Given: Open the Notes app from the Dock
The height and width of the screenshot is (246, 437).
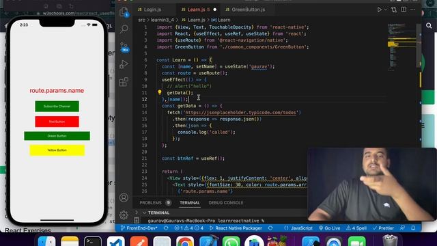Looking at the screenshot, I should pos(70,241).
